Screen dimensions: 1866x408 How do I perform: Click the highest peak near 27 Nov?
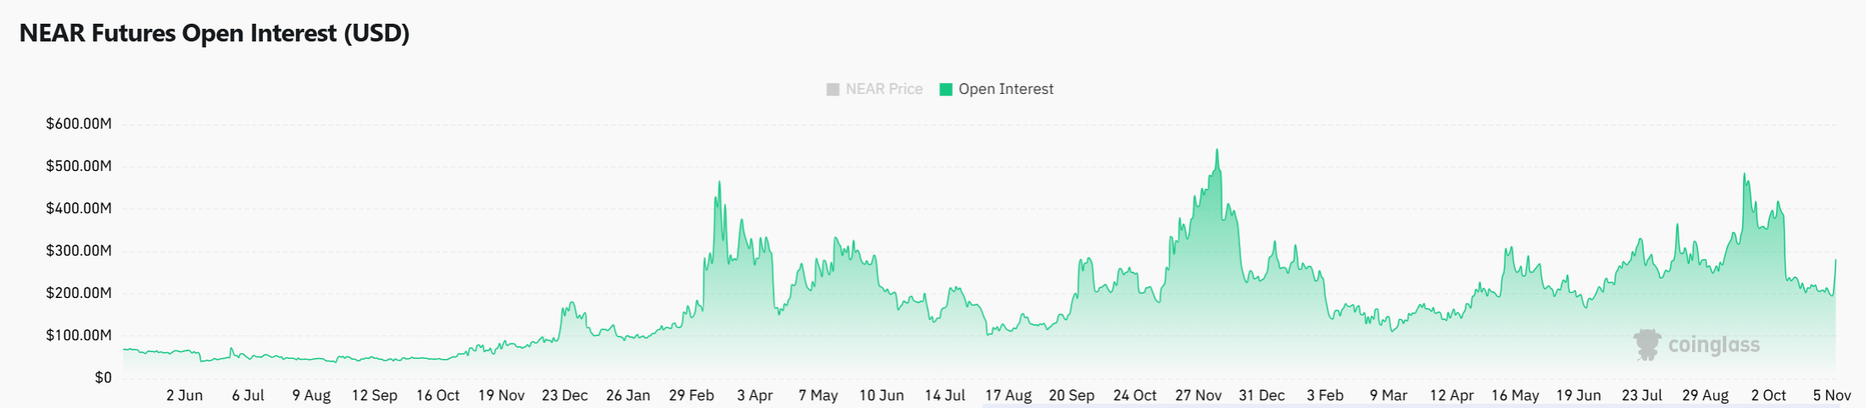tap(1217, 151)
